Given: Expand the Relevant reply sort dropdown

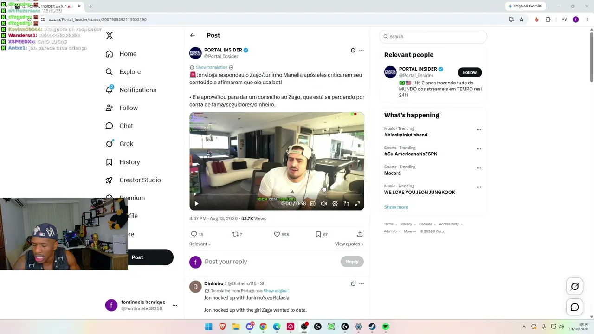Looking at the screenshot, I should 200,244.
